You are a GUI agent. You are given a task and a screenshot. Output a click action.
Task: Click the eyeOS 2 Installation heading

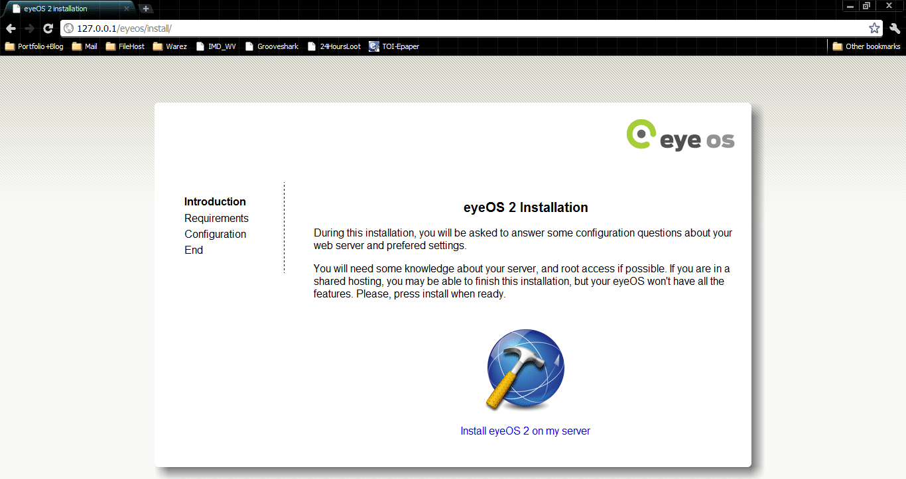tap(525, 207)
